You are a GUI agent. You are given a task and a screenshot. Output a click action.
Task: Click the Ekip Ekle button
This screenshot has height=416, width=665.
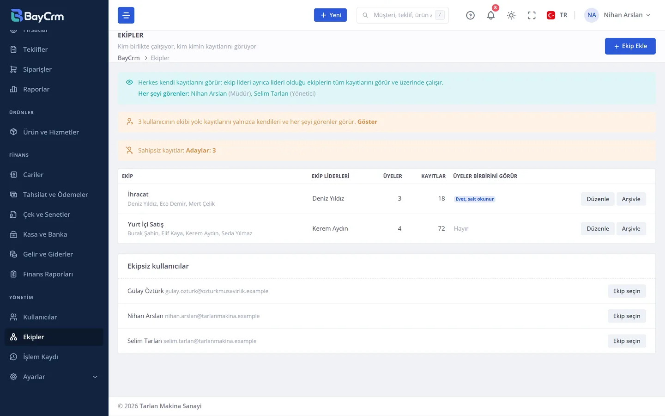coord(630,46)
